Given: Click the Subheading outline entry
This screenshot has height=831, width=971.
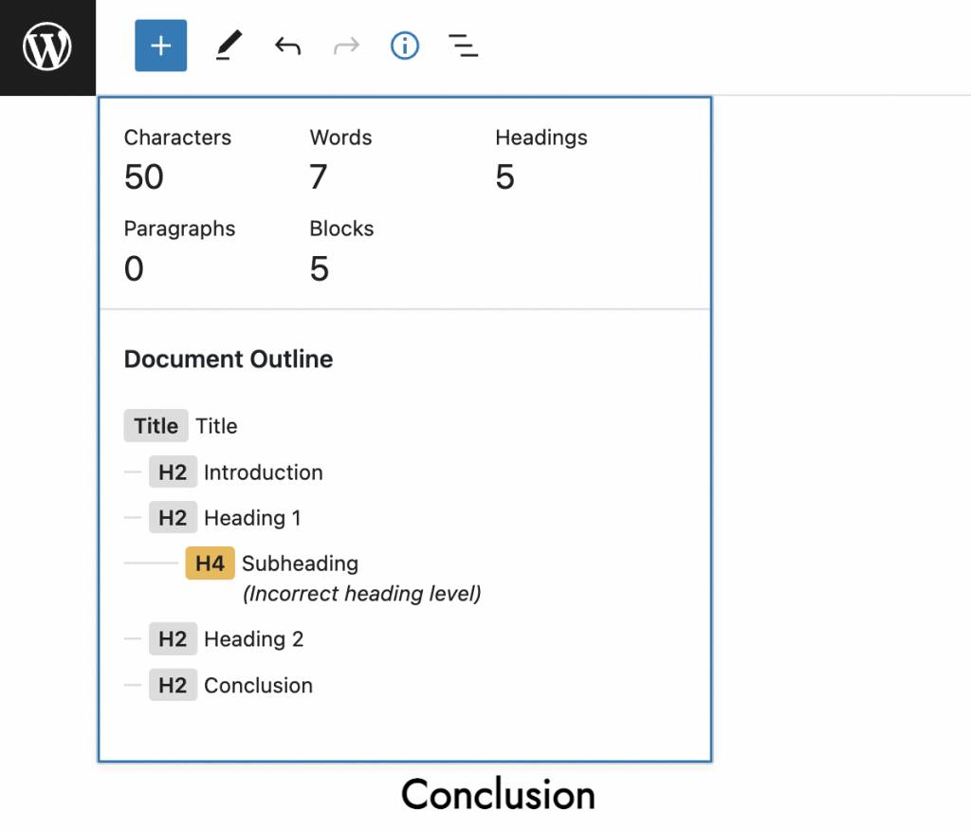Looking at the screenshot, I should click(300, 563).
